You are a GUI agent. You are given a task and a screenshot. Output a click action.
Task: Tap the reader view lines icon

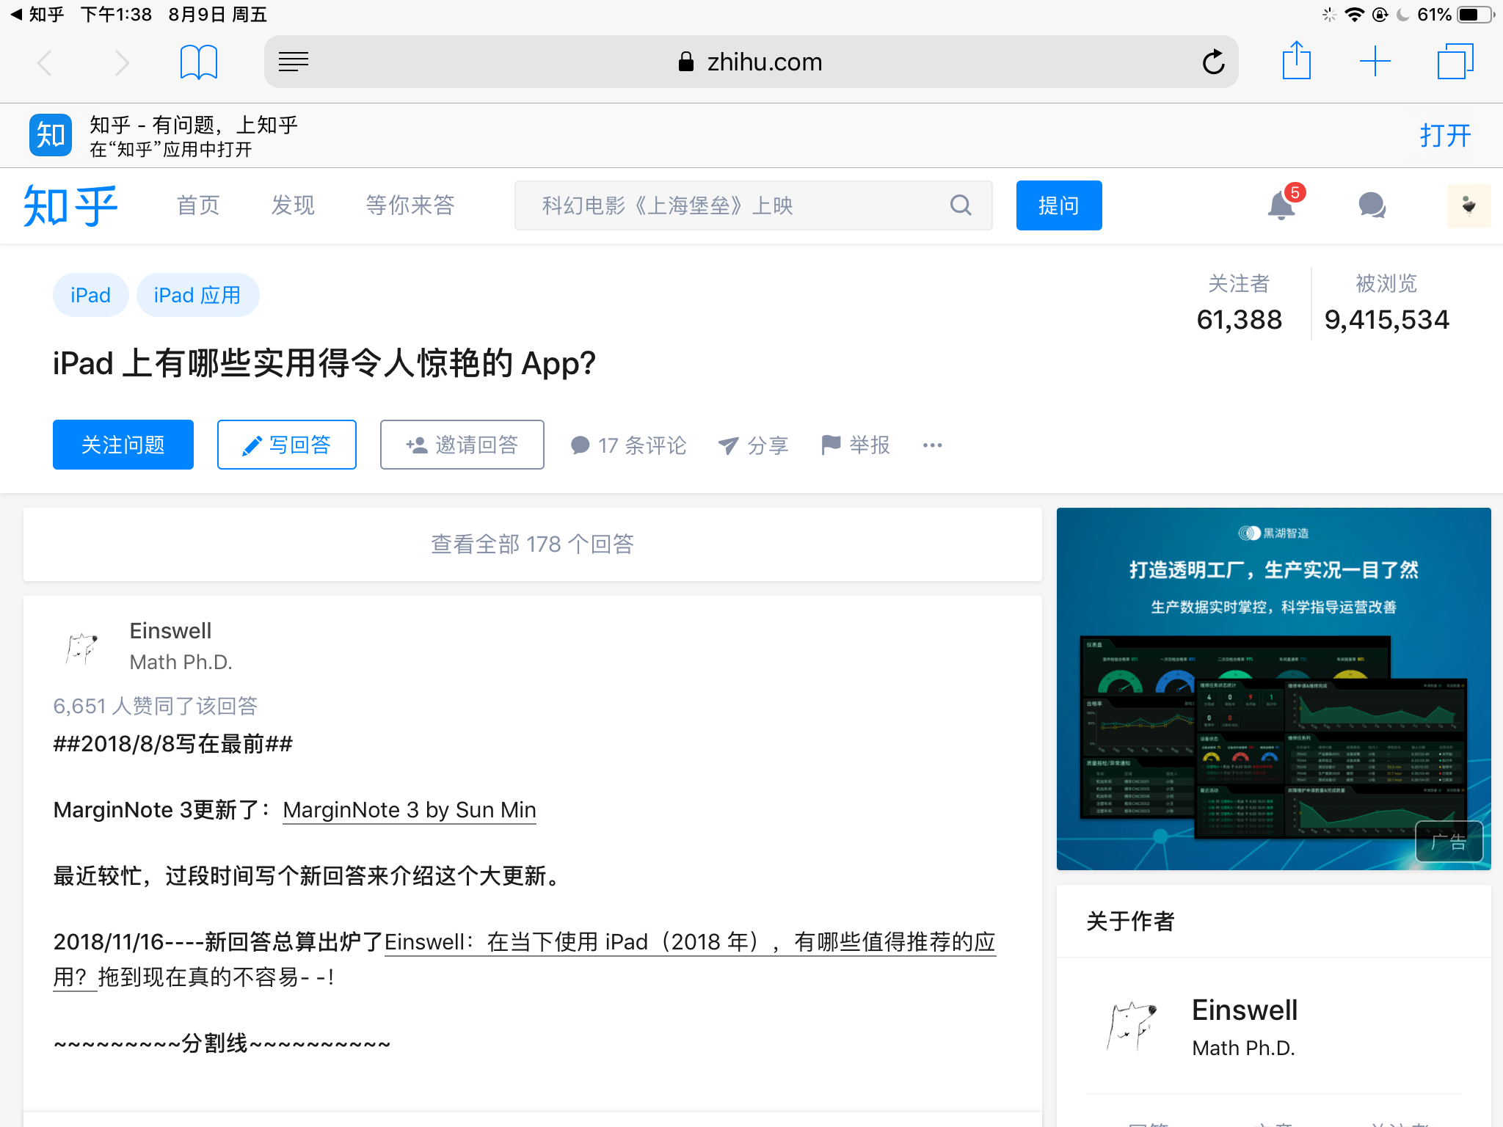pyautogui.click(x=294, y=62)
